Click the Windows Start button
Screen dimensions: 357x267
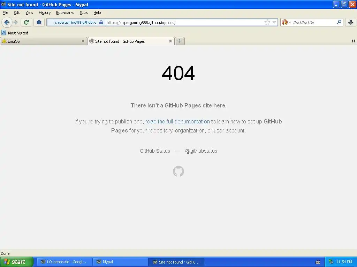click(x=17, y=262)
